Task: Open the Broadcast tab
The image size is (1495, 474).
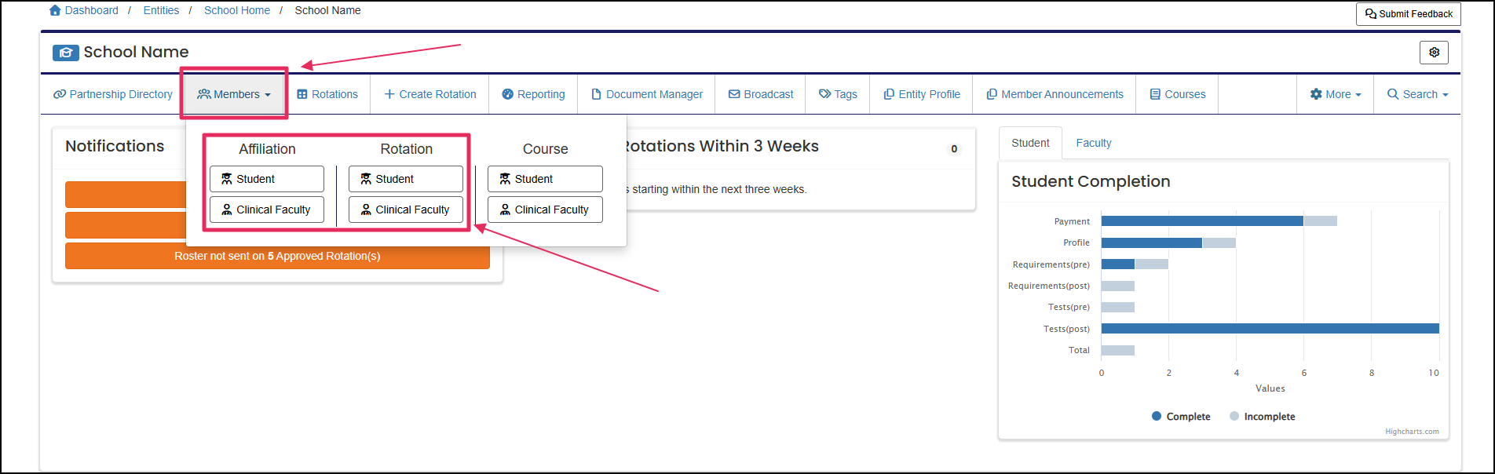Action: [761, 94]
